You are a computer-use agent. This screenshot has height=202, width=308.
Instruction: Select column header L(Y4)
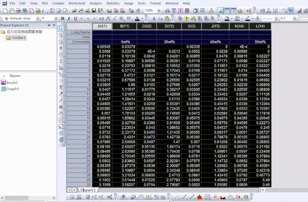tap(260, 26)
